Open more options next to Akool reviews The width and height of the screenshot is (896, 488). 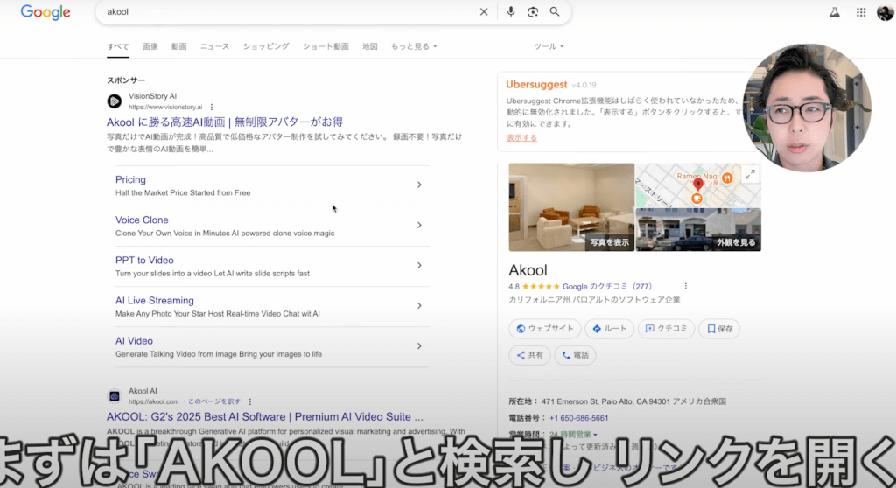tap(686, 286)
